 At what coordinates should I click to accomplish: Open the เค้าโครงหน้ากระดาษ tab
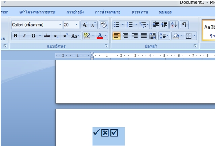37,12
